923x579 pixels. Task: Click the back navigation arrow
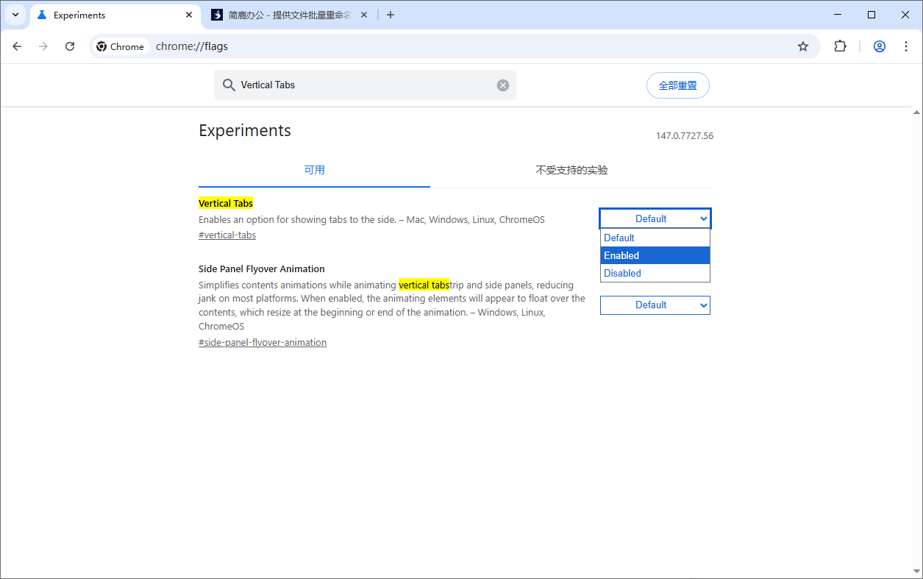pyautogui.click(x=18, y=46)
